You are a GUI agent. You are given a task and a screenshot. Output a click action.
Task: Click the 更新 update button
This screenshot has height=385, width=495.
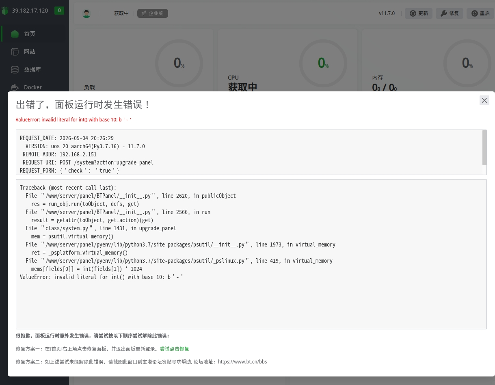[419, 13]
